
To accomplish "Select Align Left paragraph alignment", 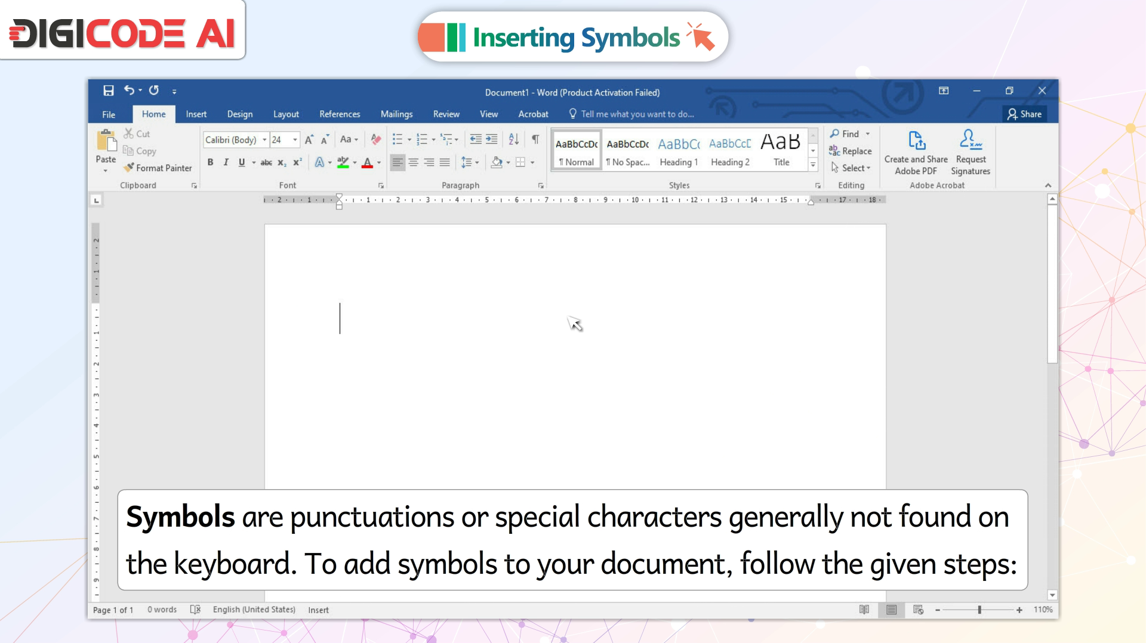I will 398,162.
